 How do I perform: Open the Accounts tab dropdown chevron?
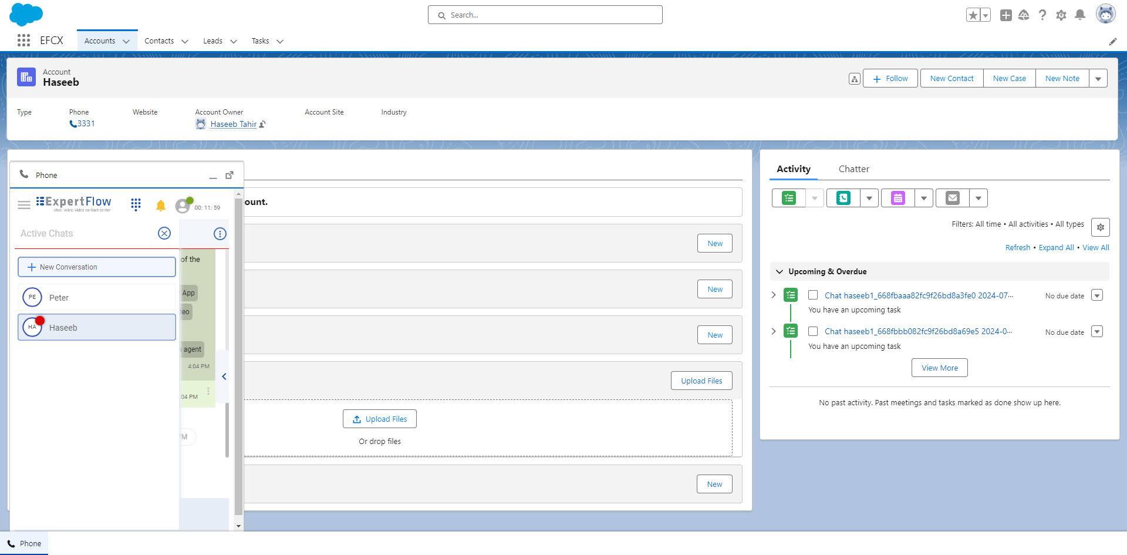[x=126, y=41]
